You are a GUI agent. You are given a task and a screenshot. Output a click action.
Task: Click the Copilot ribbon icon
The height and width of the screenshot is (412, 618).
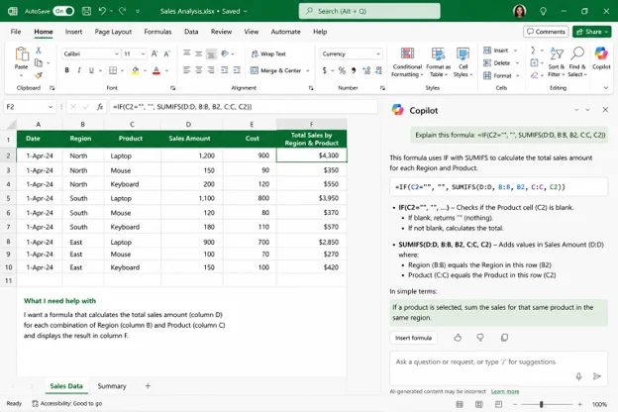601,58
